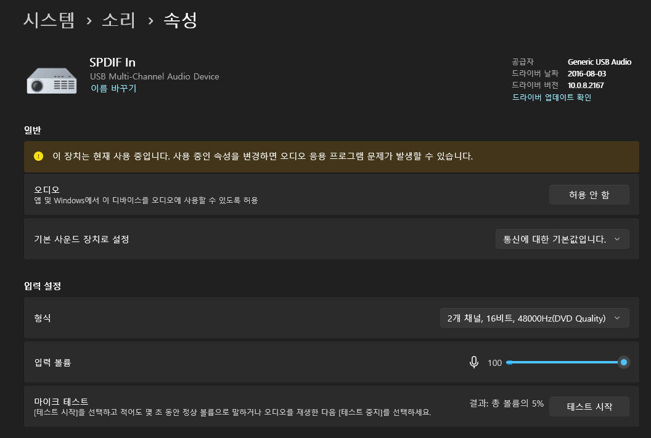Click the Generic USB Audio provider value
The image size is (651, 438).
pyautogui.click(x=599, y=62)
